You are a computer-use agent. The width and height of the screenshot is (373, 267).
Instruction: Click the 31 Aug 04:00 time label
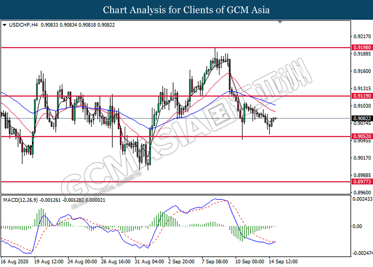coord(149,262)
